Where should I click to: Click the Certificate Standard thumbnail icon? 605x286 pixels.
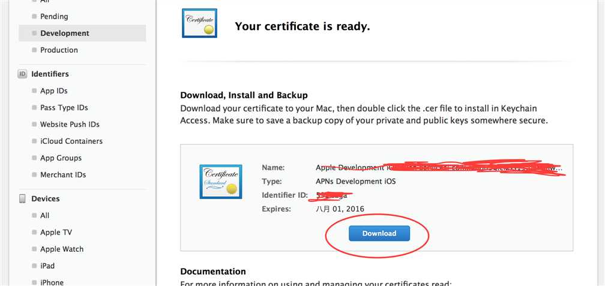tap(221, 182)
